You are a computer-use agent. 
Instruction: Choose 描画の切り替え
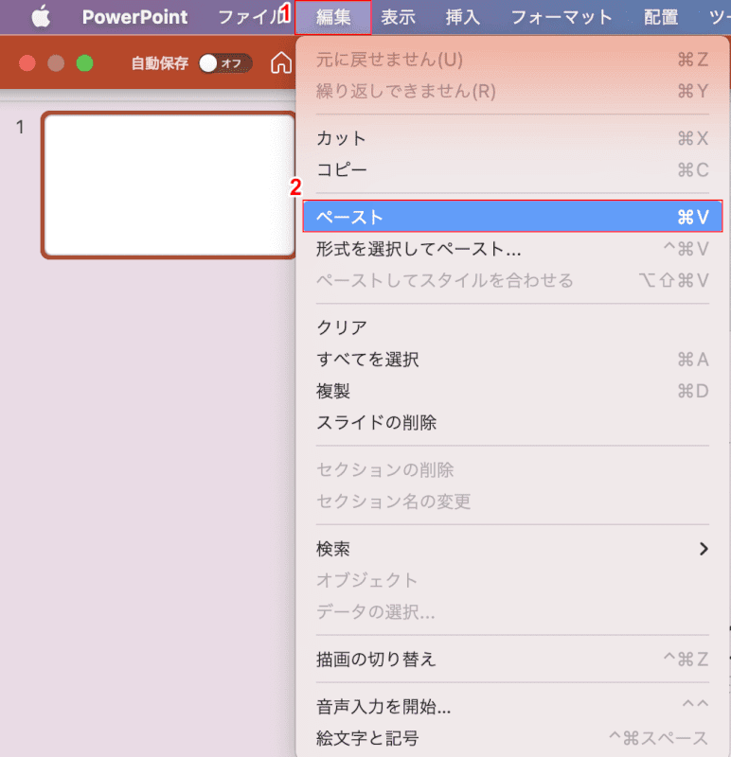[512, 659]
